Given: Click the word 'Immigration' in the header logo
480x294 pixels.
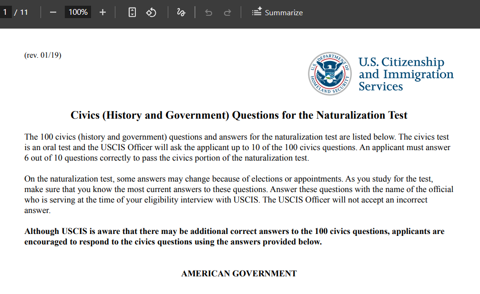Looking at the screenshot, I should 419,74.
